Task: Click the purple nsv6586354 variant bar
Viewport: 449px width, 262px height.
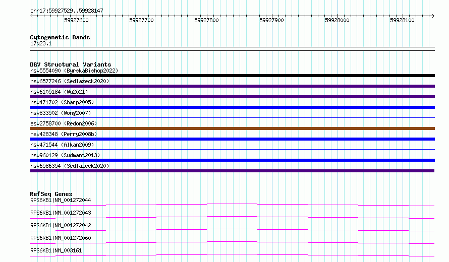Action: (232, 171)
